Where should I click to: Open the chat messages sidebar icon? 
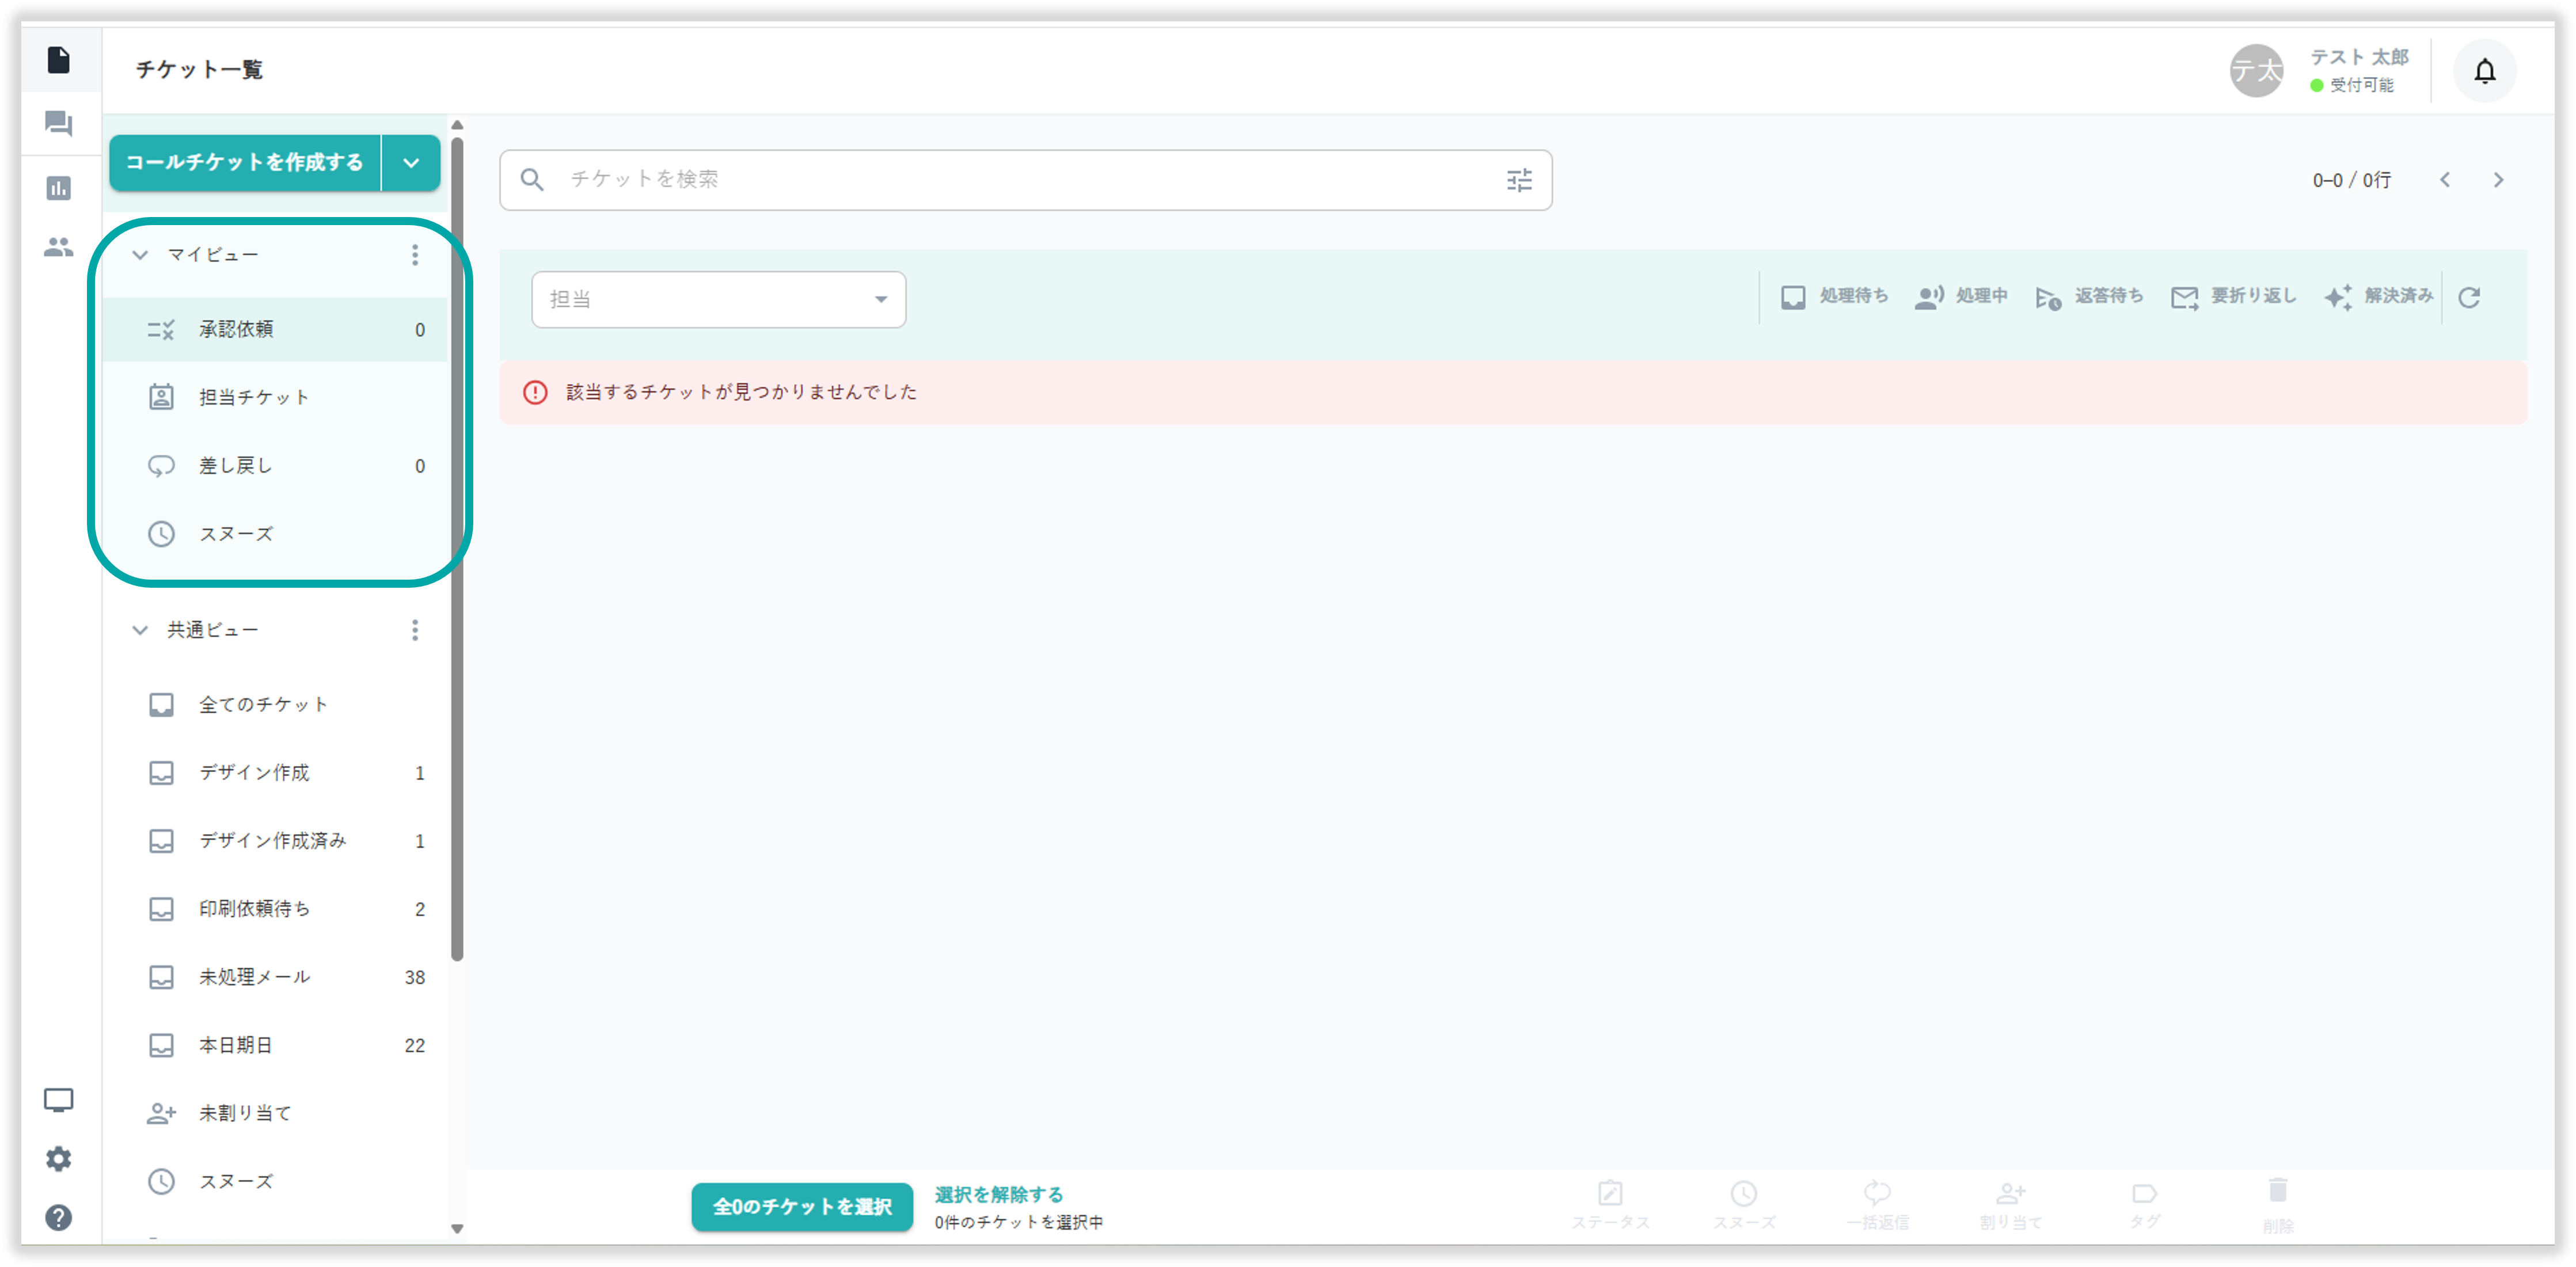click(x=59, y=124)
